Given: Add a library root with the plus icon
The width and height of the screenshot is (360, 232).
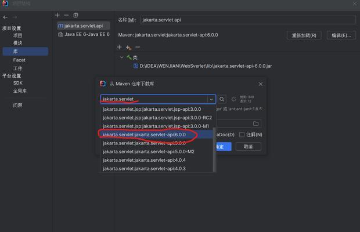Looking at the screenshot, I should pyautogui.click(x=119, y=47).
